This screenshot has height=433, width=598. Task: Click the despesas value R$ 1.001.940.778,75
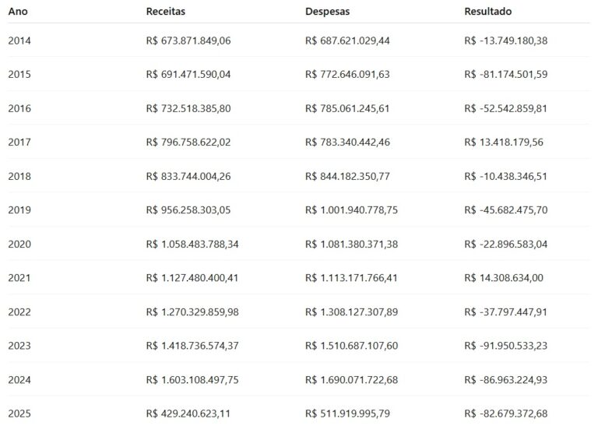click(352, 210)
